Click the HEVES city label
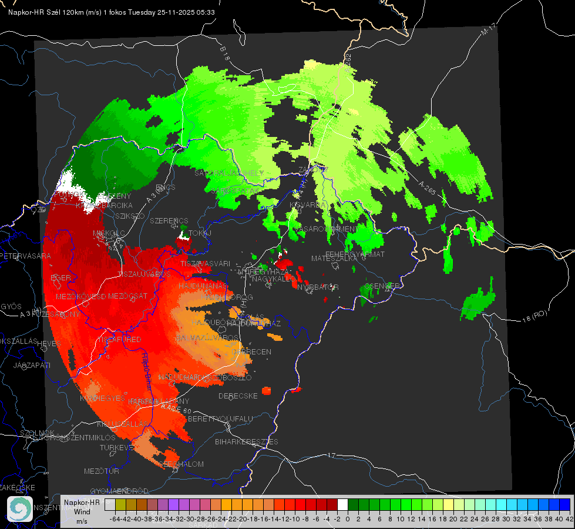575x529 pixels. [49, 343]
